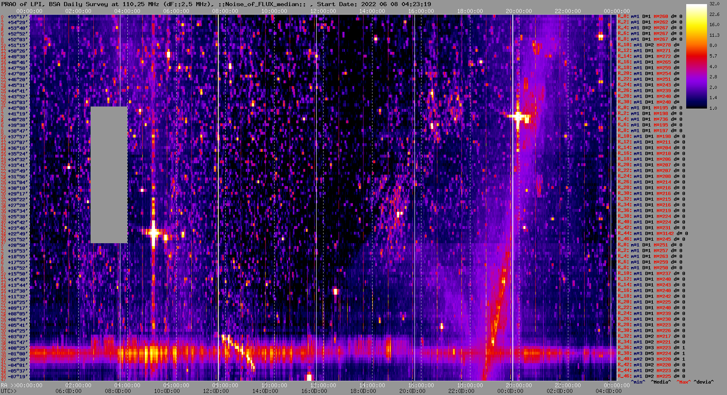This screenshot has height=395, width=727.
Task: Select the -07°19' declination label
Action: (18, 377)
